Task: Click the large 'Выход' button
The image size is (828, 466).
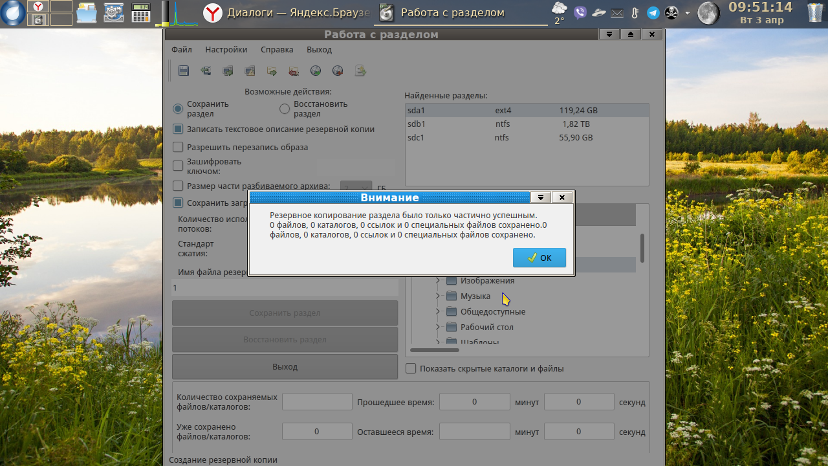Action: coord(285,366)
